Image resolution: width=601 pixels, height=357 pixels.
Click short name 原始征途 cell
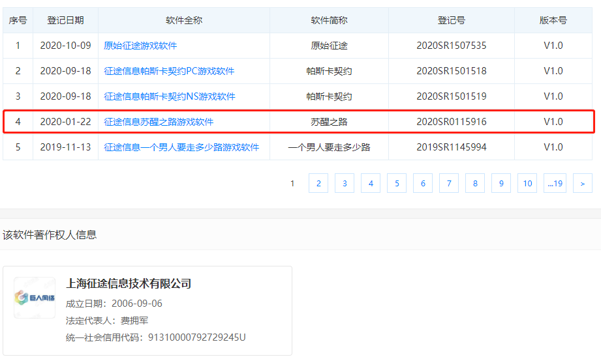pyautogui.click(x=330, y=46)
